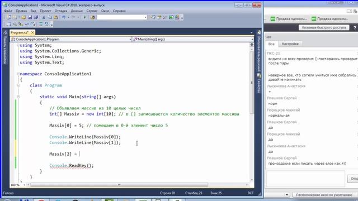This screenshot has height=201, width=358.
Task: Open the text editor toolbar options arrow
Action: point(51,24)
